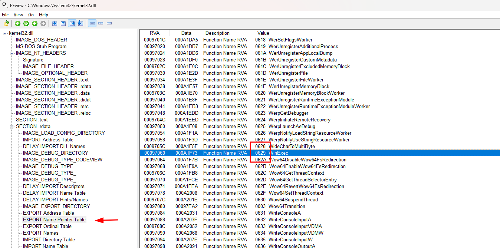The width and height of the screenshot is (500, 248).
Task: Collapse the SECTION .rdata tree node
Action: pos(12,127)
